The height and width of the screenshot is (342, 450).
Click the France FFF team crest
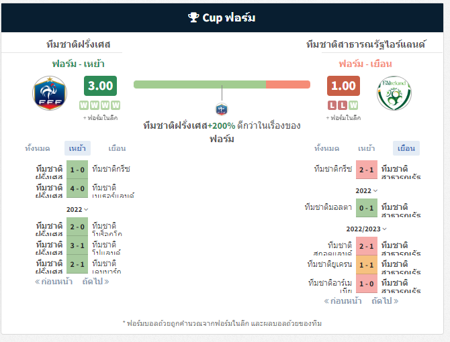tap(50, 93)
